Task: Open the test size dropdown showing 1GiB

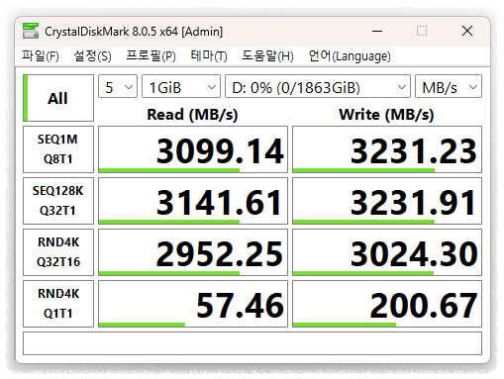Action: [181, 86]
